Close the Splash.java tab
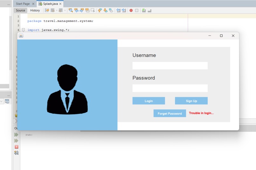 60,4
